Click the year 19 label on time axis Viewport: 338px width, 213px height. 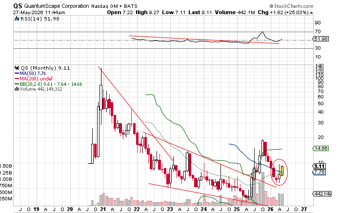pyautogui.click(x=36, y=209)
